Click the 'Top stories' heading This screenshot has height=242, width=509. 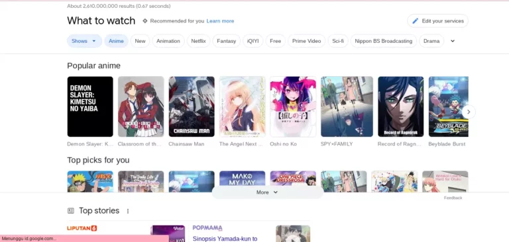tap(99, 211)
